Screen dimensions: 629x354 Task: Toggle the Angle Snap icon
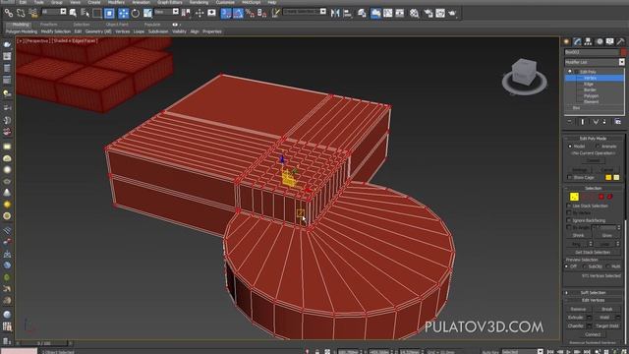pos(238,13)
